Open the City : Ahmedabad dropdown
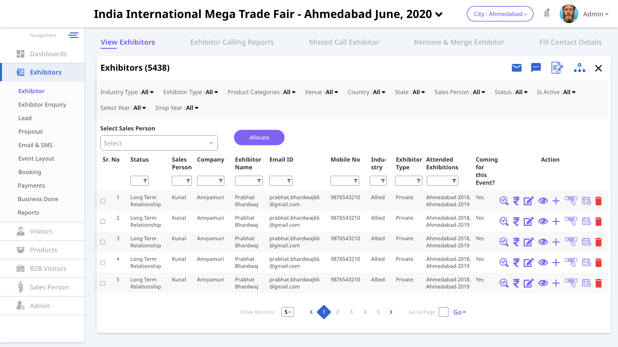The width and height of the screenshot is (618, 347). click(x=500, y=14)
